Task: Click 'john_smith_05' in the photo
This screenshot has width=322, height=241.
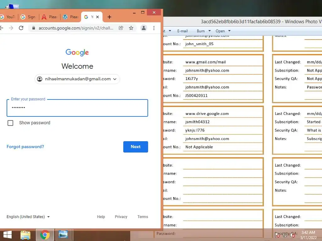Action: pyautogui.click(x=199, y=44)
